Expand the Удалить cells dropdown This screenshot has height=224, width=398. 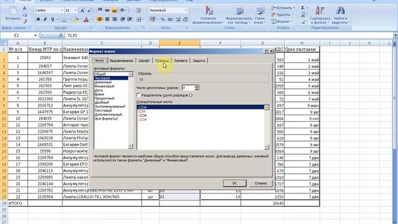292,15
